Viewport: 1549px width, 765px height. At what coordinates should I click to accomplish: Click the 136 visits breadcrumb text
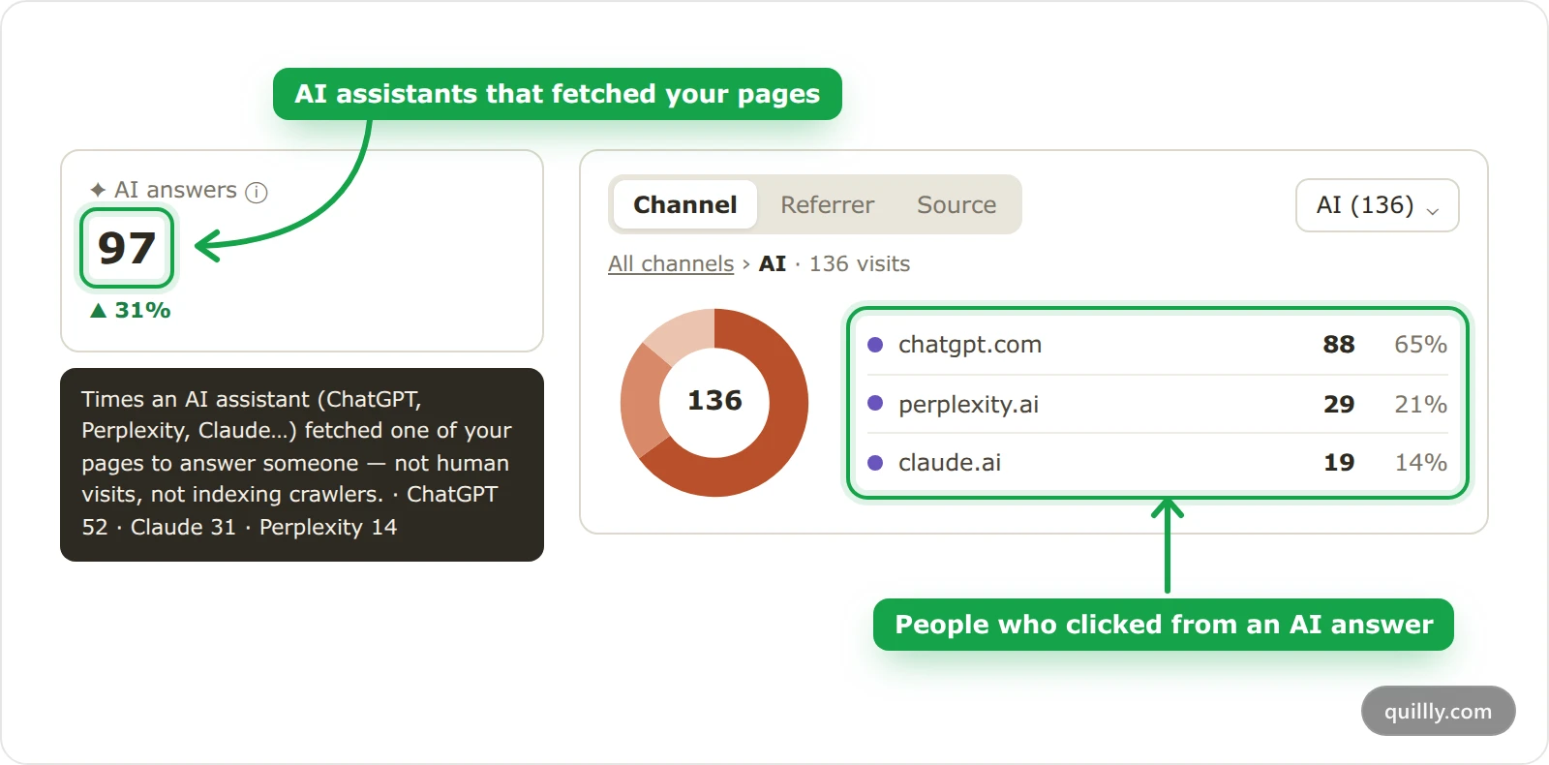point(860,263)
